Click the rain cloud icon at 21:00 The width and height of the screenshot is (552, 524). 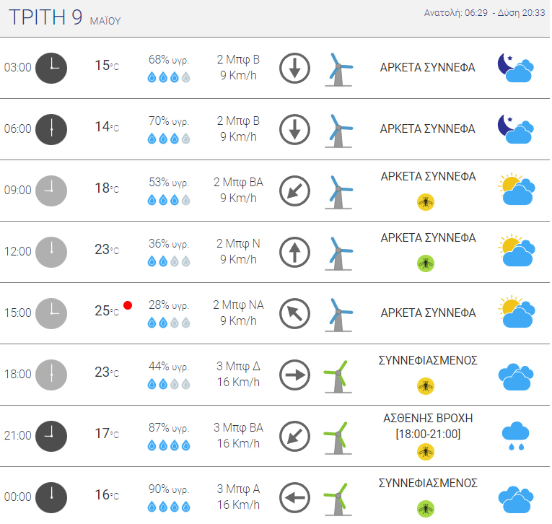click(x=515, y=436)
